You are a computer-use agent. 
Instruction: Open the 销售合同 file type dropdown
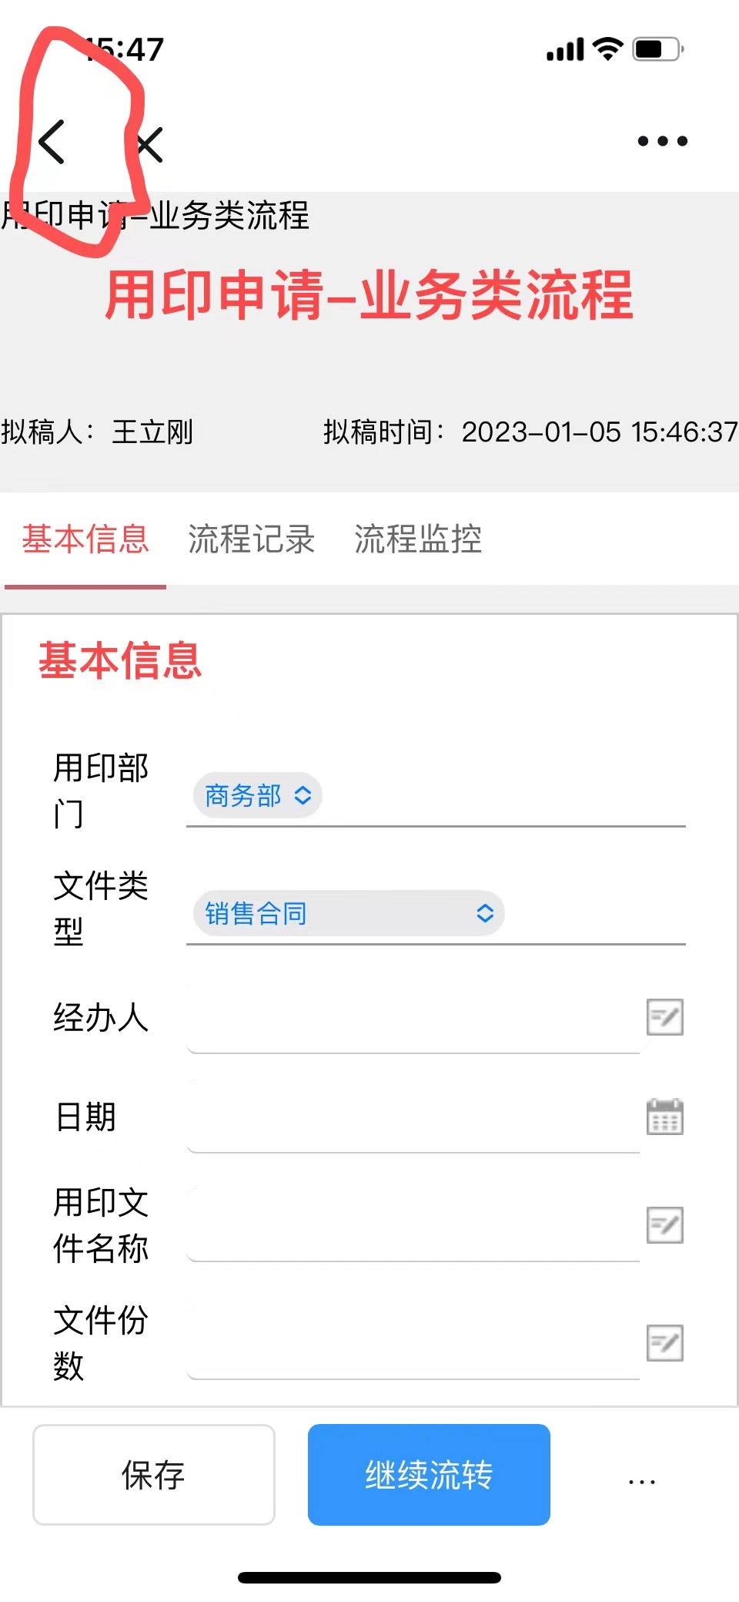tap(348, 914)
